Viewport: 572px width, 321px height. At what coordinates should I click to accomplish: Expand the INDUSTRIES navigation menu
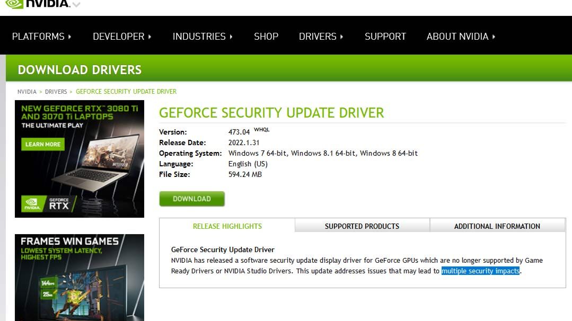pos(203,37)
